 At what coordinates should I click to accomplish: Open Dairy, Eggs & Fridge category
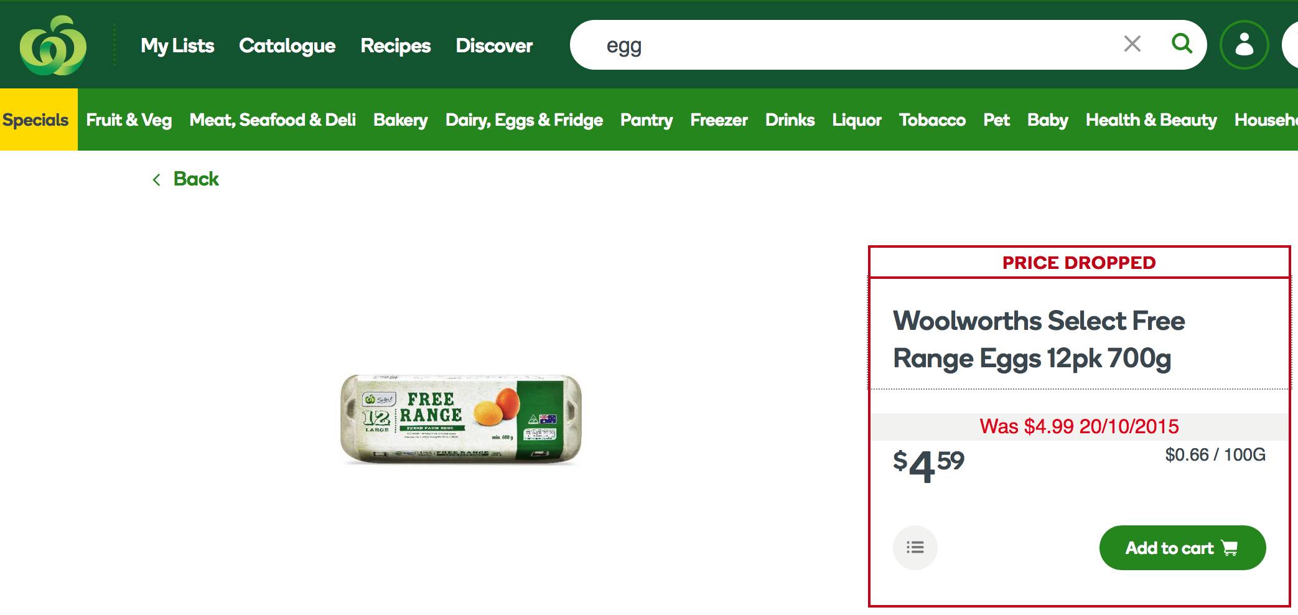[524, 120]
